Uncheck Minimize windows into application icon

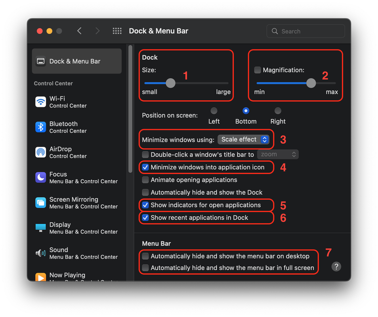click(145, 167)
